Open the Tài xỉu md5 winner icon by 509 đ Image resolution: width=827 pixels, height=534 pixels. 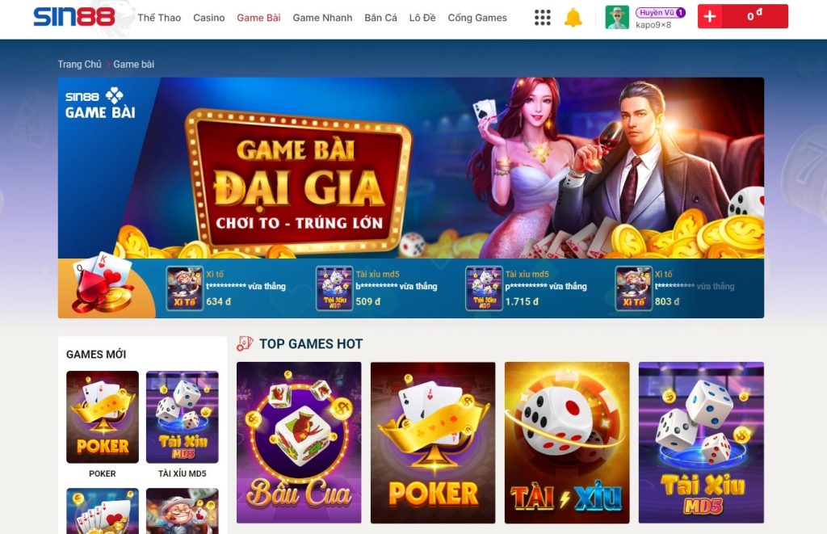[334, 288]
